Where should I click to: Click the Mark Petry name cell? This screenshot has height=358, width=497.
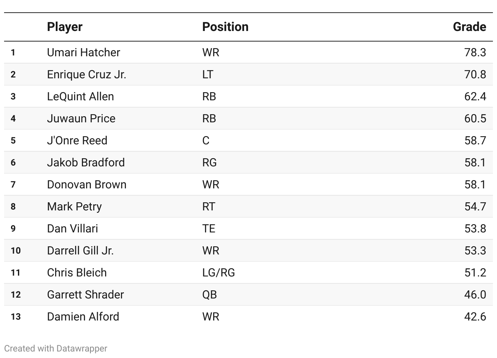pyautogui.click(x=75, y=207)
